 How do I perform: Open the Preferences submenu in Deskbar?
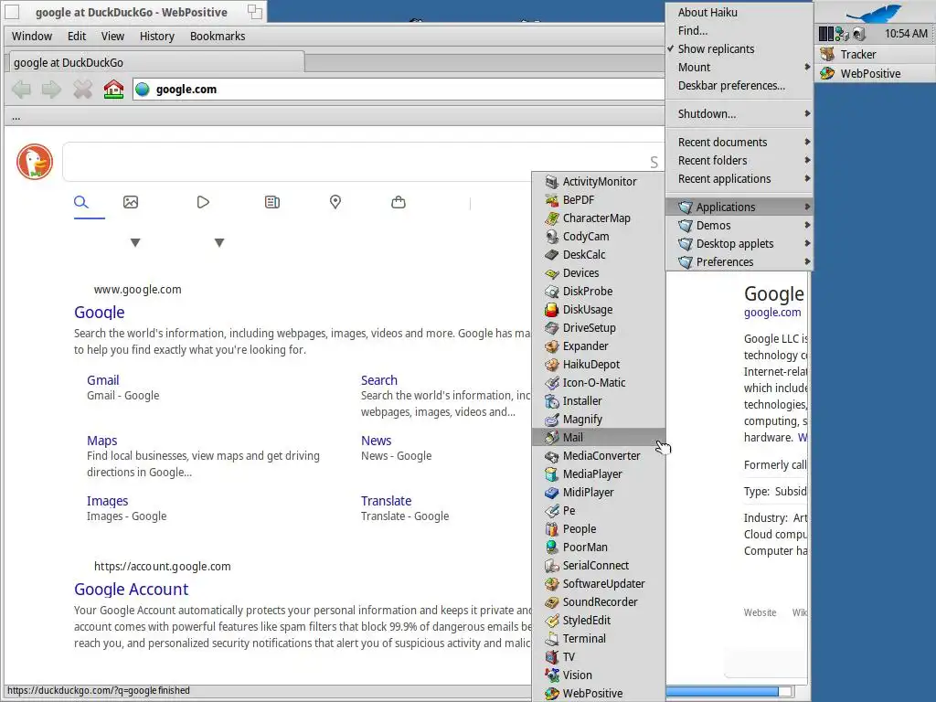point(739,262)
